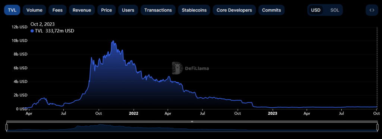
Task: Click the TVL legend blue dot
Action: pos(32,31)
